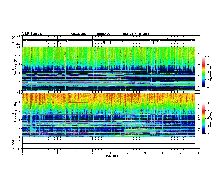The height and width of the screenshot is (172, 223).
Task: Click the log(PSD) label beside ch.1 color bar
Action: (x=211, y=73)
